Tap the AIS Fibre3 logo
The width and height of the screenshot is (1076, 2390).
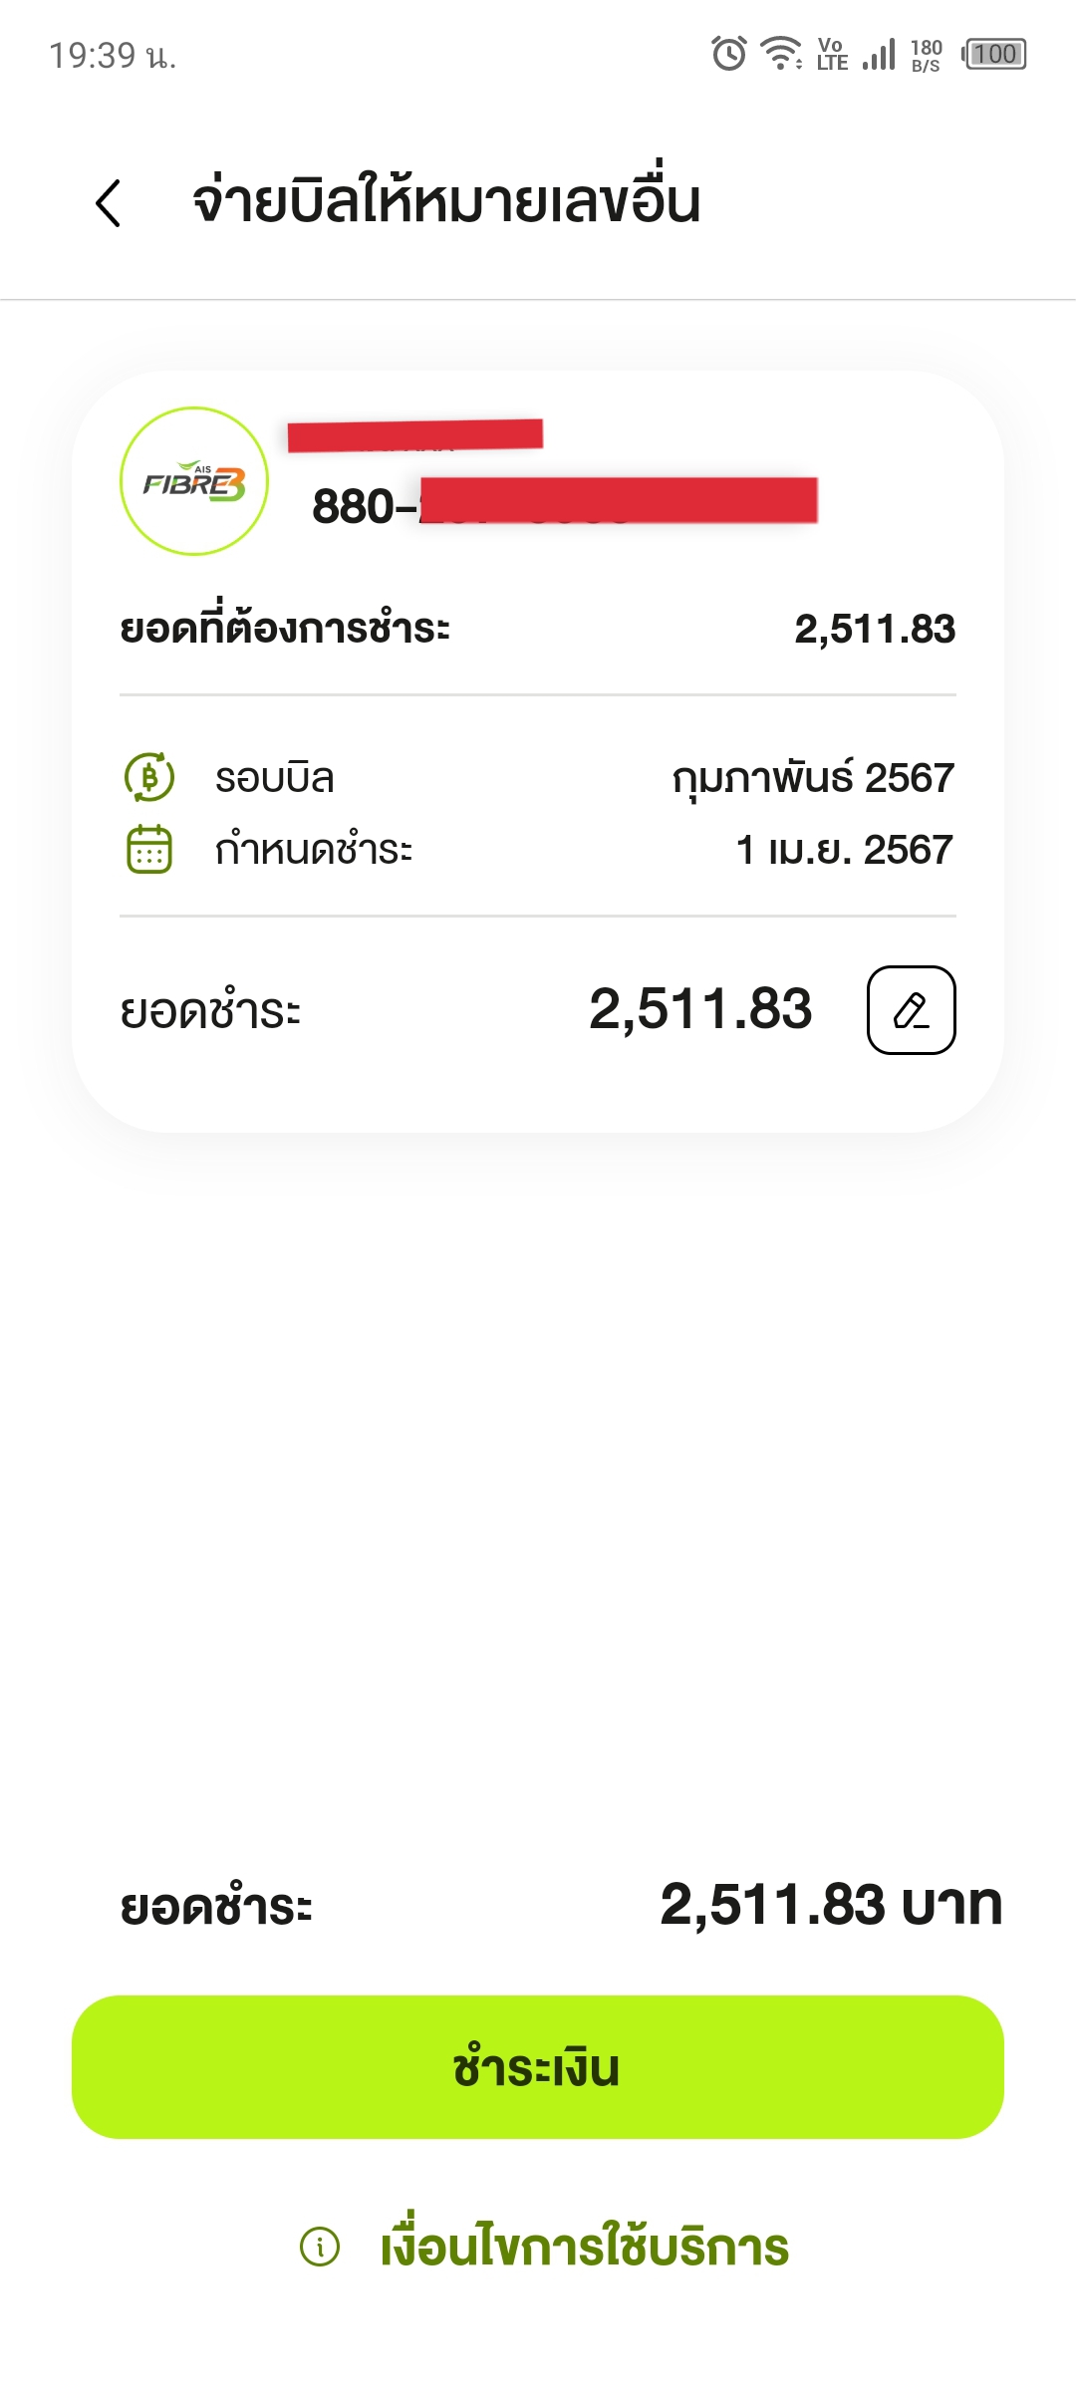pyautogui.click(x=194, y=481)
